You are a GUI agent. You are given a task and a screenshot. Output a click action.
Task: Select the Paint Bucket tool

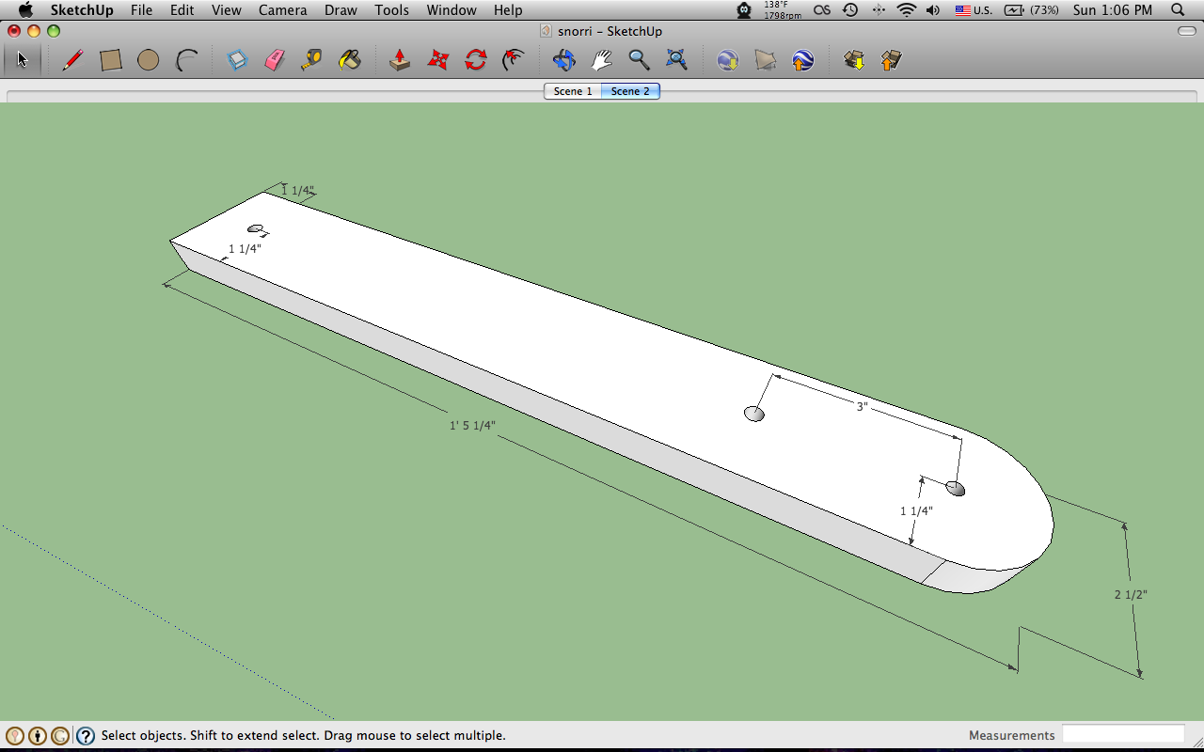pos(349,60)
